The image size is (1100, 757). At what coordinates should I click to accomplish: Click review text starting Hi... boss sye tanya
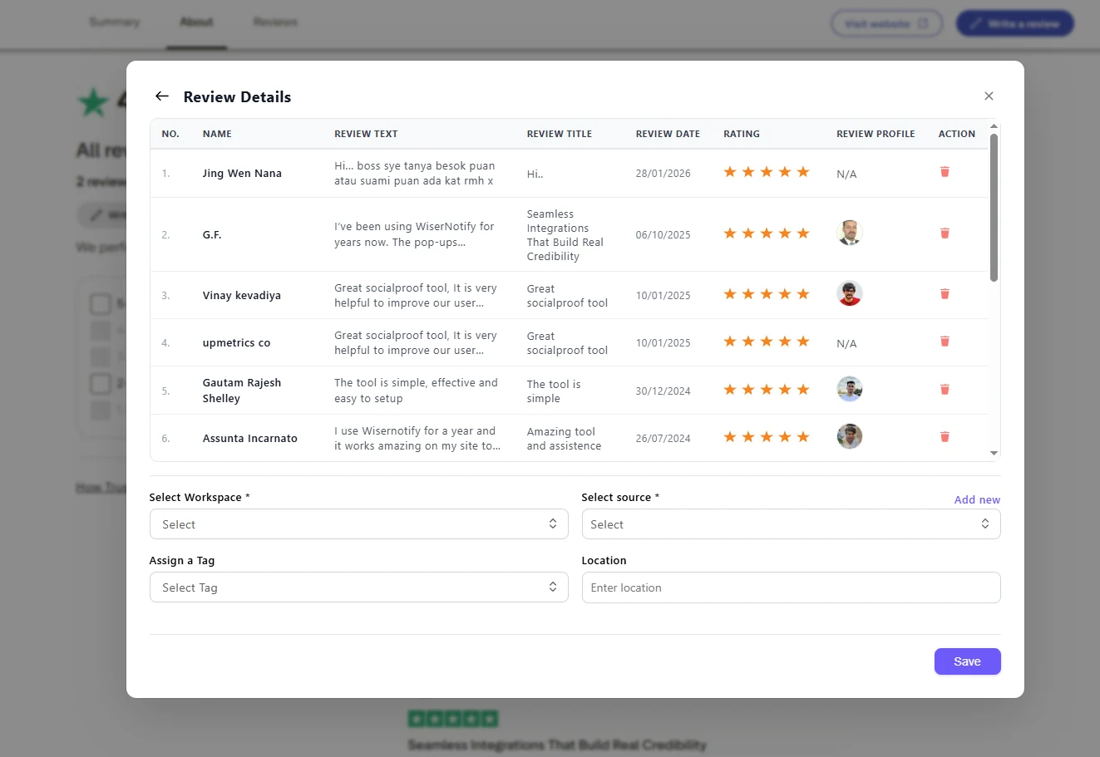tap(415, 174)
